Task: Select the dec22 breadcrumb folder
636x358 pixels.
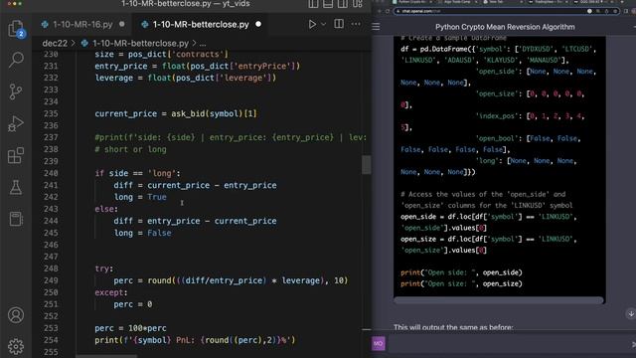Action: 55,43
